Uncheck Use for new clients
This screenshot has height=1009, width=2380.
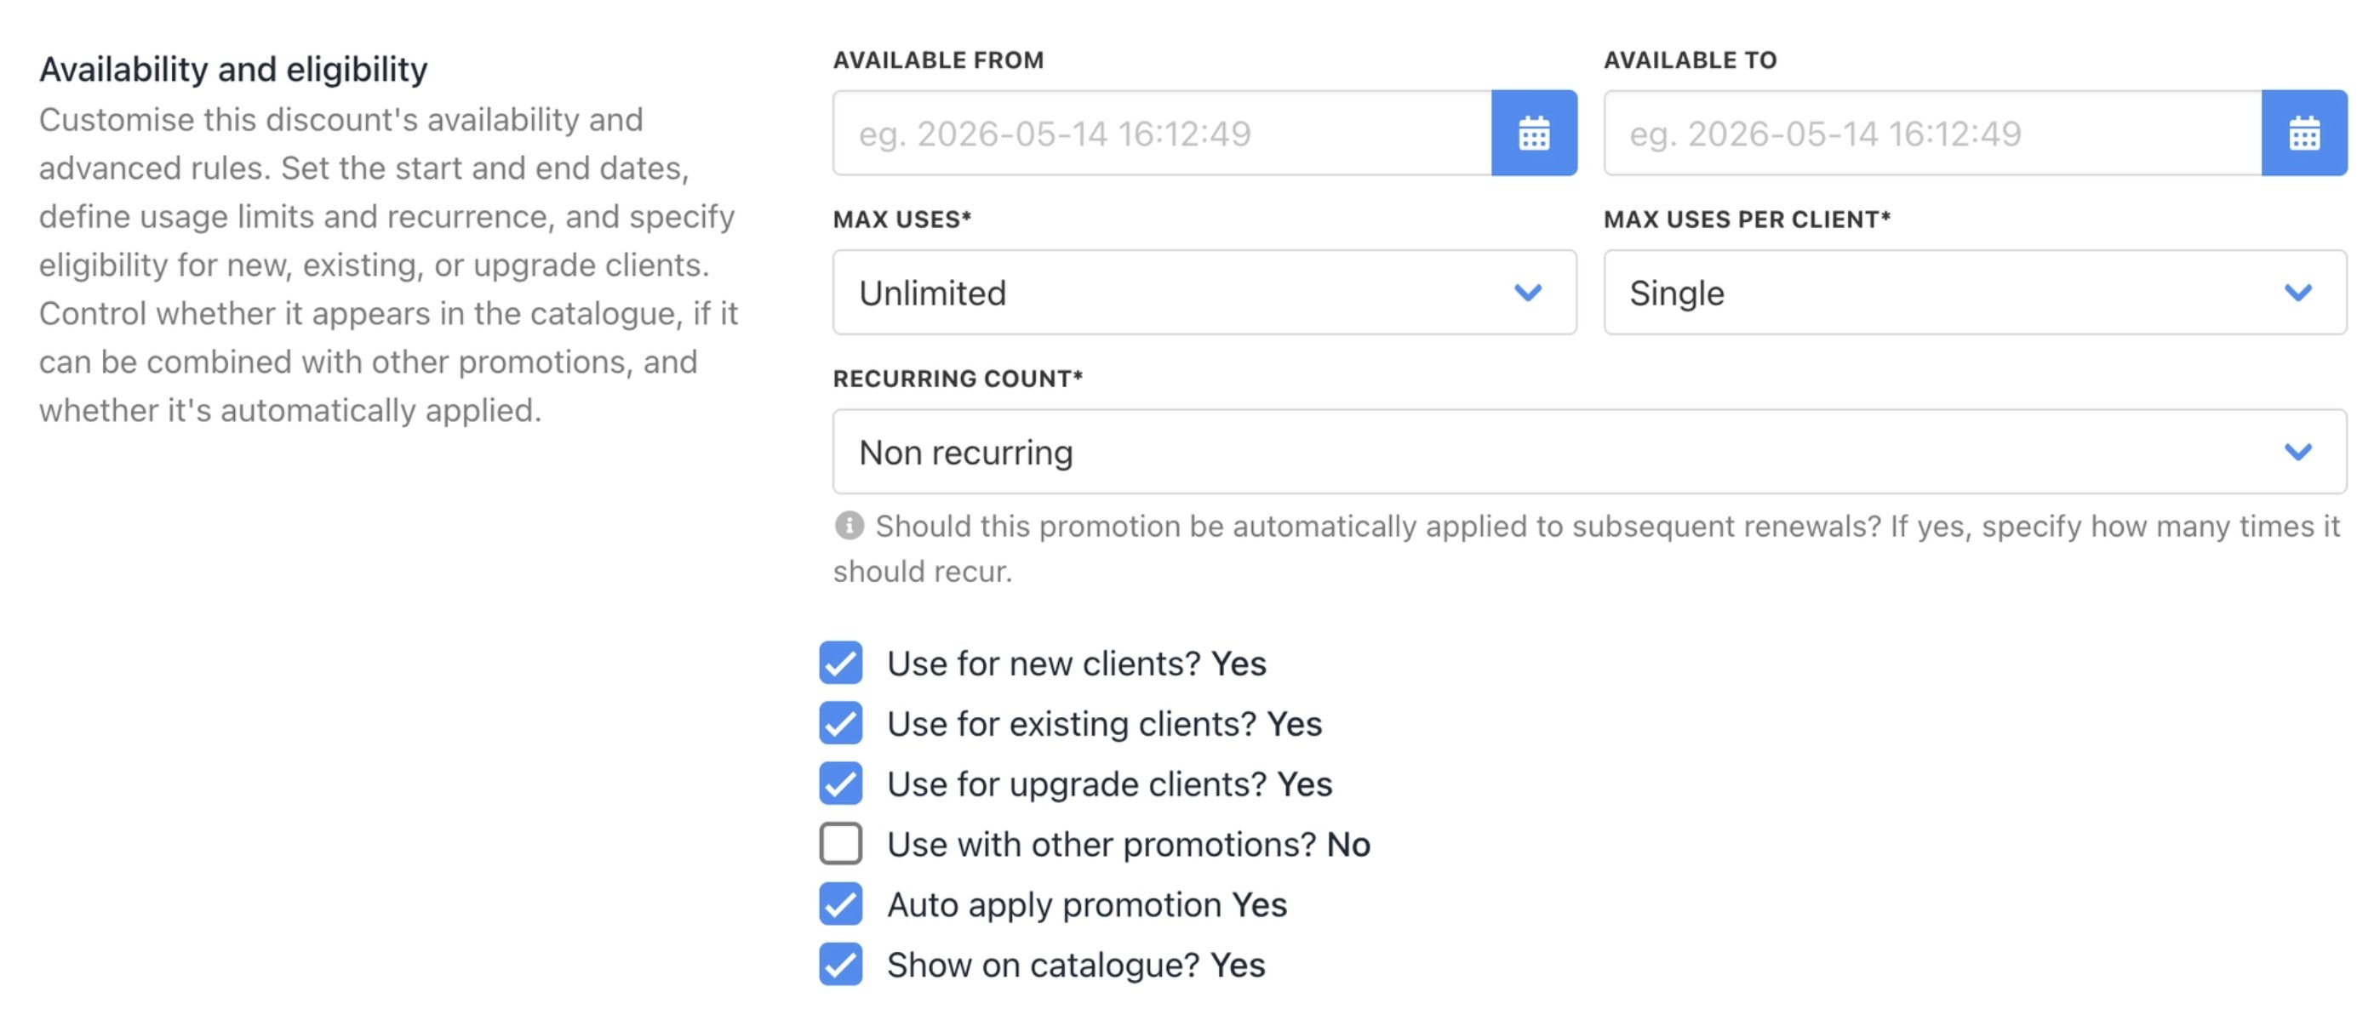[841, 663]
